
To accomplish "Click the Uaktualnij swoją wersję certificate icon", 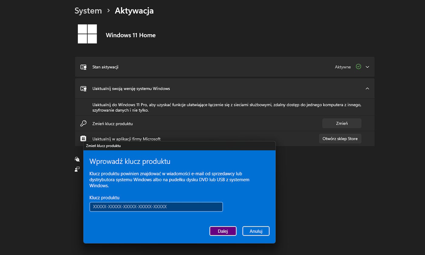I will (83, 89).
